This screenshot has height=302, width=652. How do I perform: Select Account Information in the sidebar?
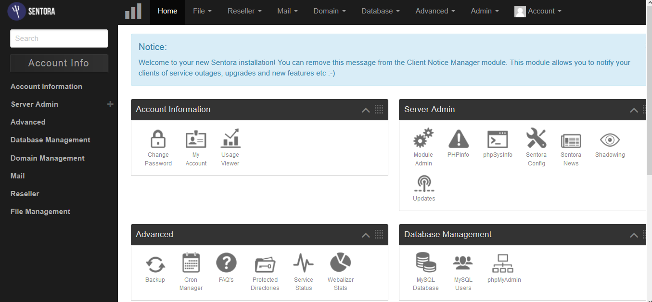coord(46,87)
